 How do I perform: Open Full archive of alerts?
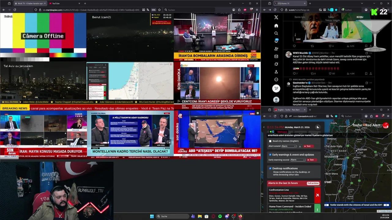pos(313,183)
